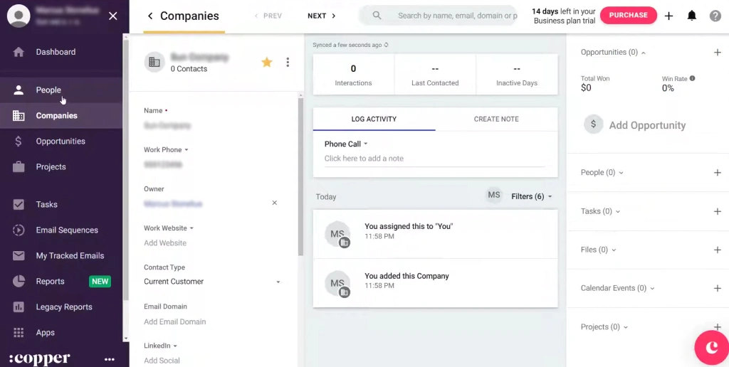Add an opportunity with the plus icon
Image resolution: width=729 pixels, height=367 pixels.
[718, 53]
